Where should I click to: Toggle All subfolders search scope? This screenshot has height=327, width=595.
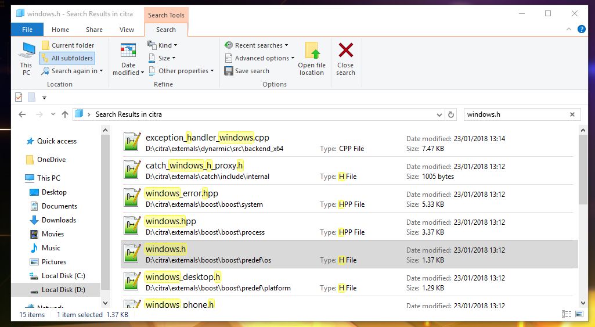pyautogui.click(x=67, y=58)
